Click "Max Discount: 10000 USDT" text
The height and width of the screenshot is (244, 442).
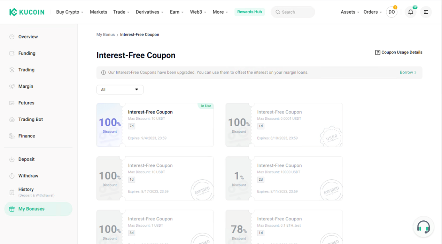click(279, 172)
